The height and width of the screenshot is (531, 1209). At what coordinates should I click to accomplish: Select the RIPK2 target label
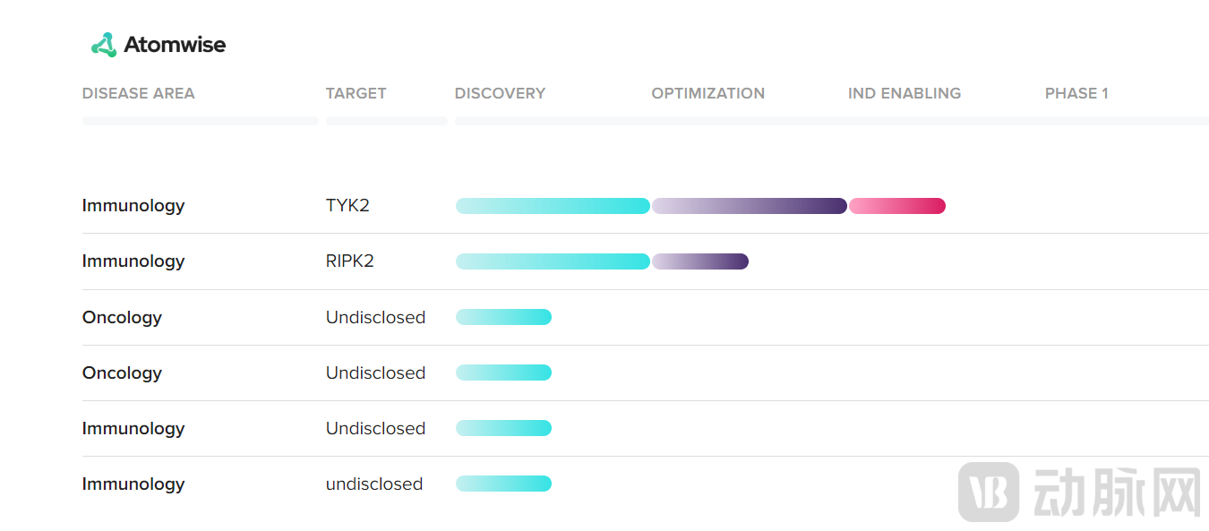(350, 261)
